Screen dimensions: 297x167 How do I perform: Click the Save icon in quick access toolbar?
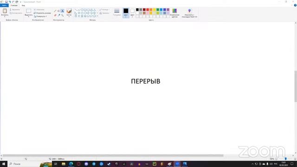[x=6, y=2]
